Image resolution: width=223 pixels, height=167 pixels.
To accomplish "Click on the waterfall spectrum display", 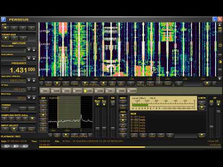I will pos(127,50).
